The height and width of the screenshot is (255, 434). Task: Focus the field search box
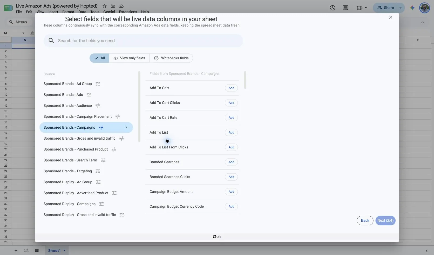pyautogui.click(x=143, y=41)
